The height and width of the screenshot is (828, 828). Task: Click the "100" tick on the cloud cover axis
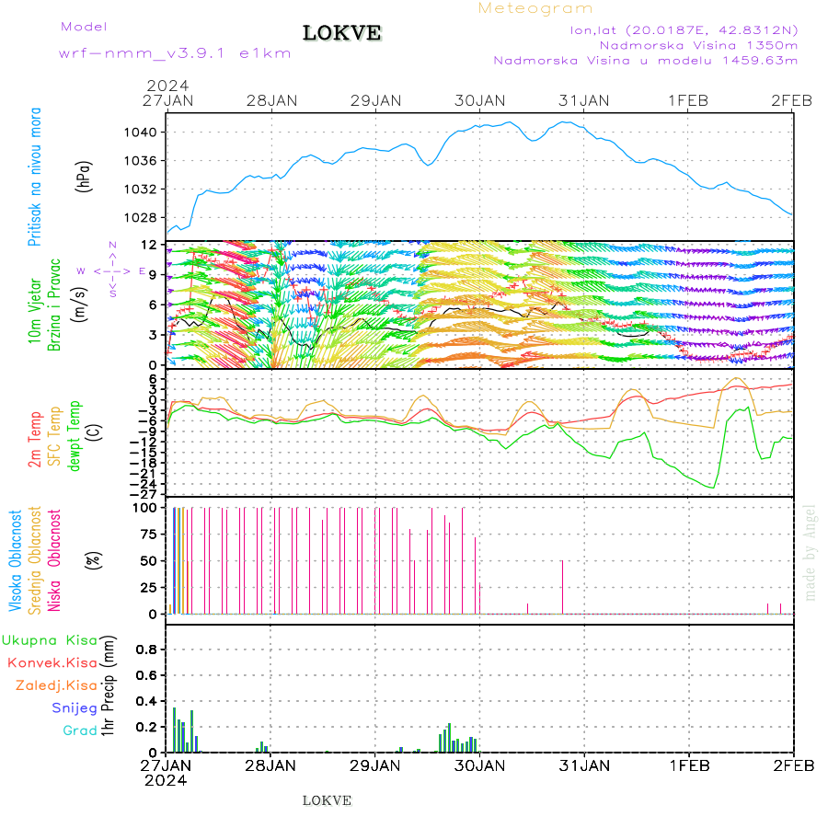pos(145,508)
